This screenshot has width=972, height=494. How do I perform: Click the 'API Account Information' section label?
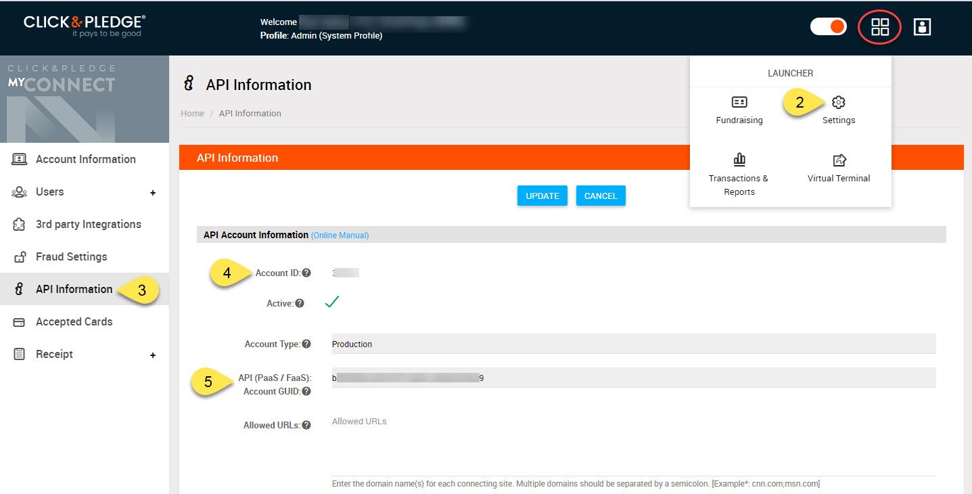[x=256, y=235]
